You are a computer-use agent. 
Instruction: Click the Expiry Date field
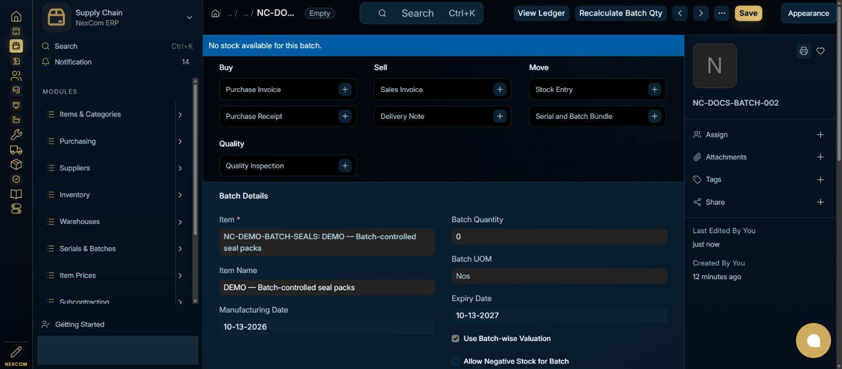coord(559,315)
